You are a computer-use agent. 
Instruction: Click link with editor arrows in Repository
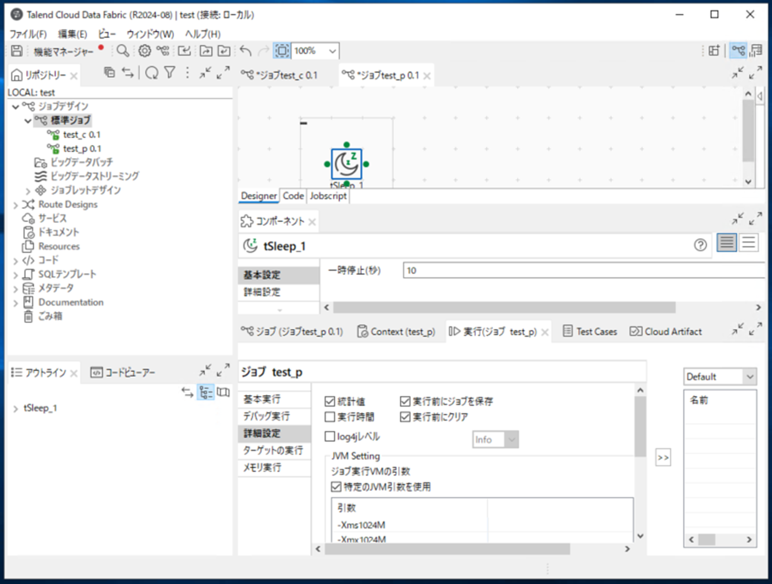pyautogui.click(x=127, y=73)
